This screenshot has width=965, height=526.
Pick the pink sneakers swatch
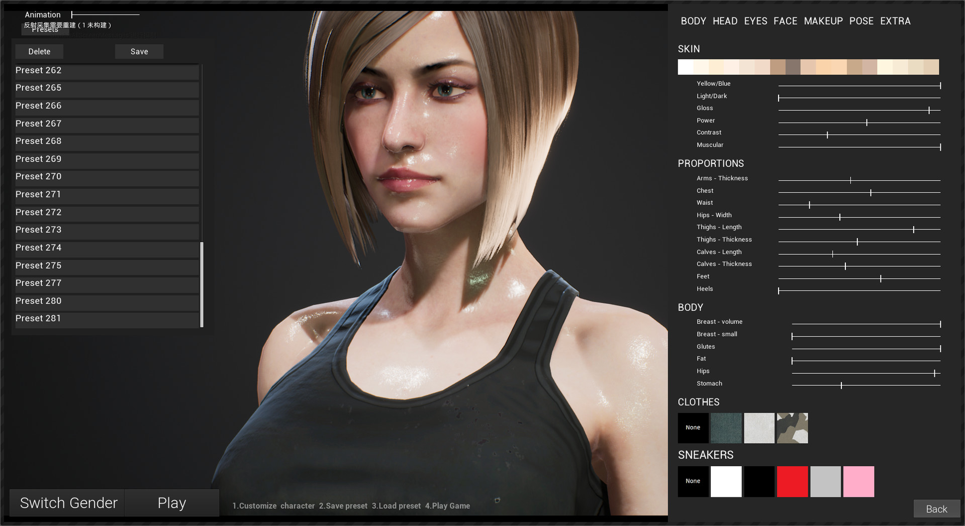coord(858,481)
